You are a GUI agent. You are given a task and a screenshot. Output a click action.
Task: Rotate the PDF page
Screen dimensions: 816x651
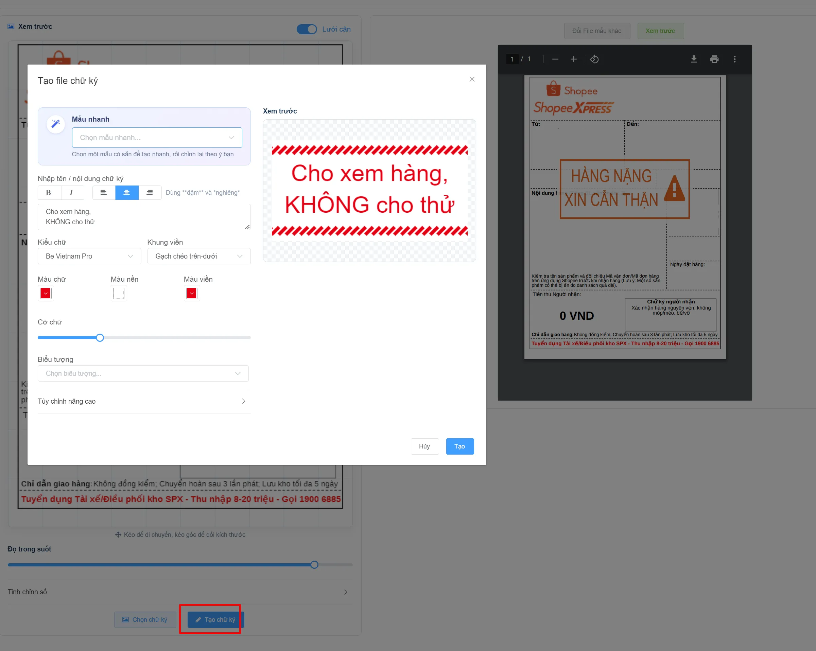pos(594,59)
